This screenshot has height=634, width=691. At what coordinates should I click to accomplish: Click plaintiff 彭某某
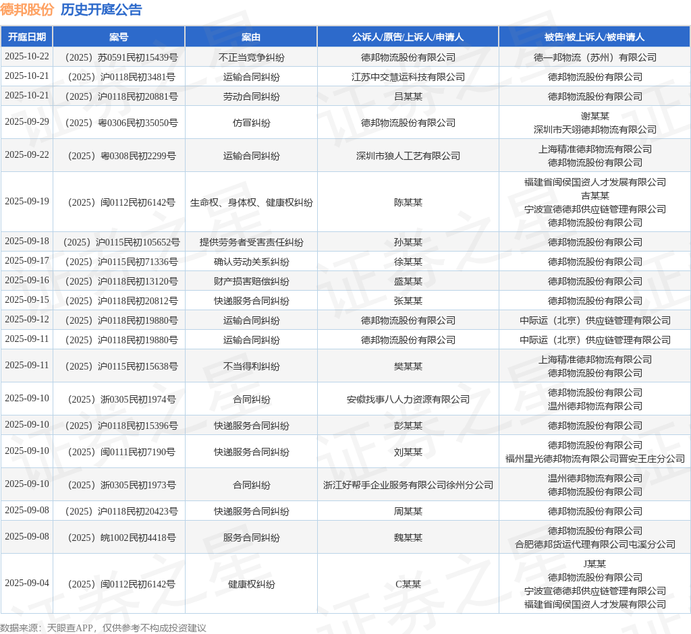[408, 426]
